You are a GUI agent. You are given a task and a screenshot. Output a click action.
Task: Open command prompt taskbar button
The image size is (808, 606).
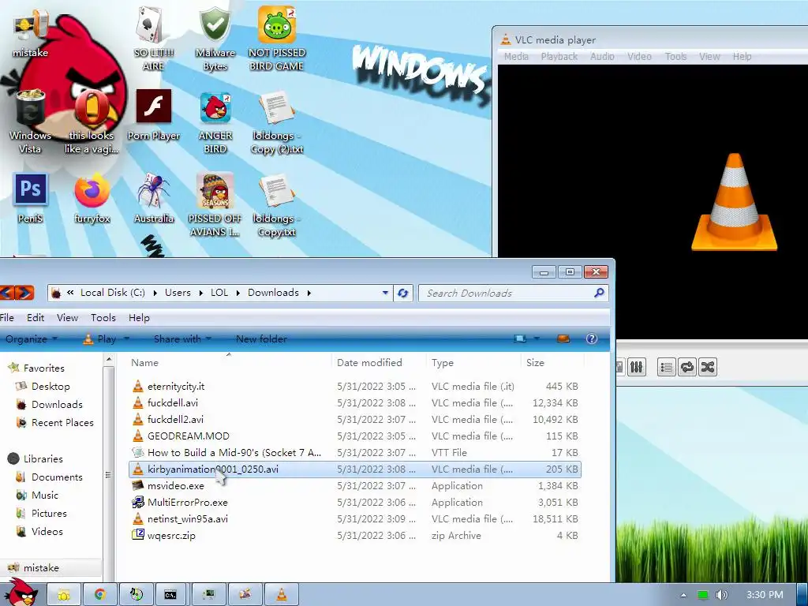click(x=170, y=594)
